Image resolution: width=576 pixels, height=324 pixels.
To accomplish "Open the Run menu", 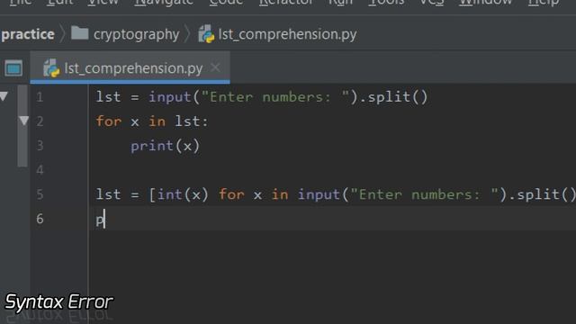I will pos(340,2).
